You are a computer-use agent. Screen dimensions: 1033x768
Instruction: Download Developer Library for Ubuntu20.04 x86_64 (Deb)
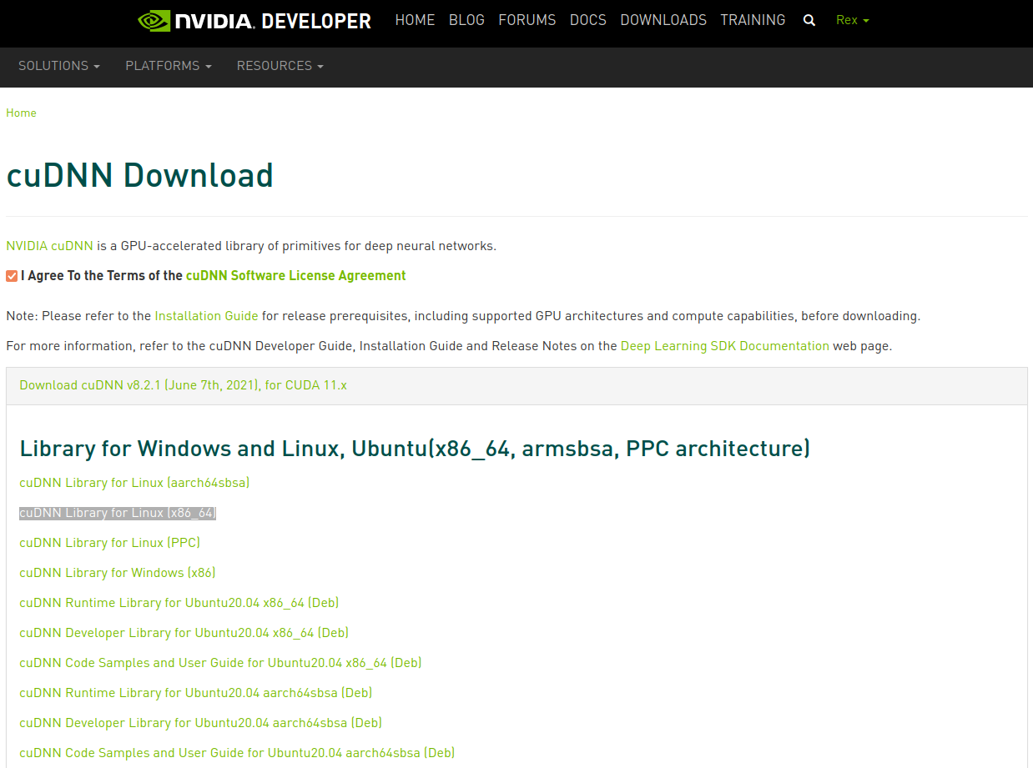(x=184, y=633)
